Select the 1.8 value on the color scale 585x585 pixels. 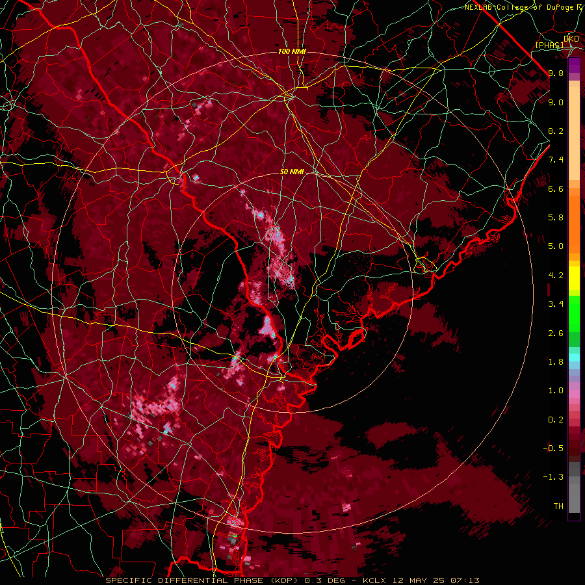[556, 362]
